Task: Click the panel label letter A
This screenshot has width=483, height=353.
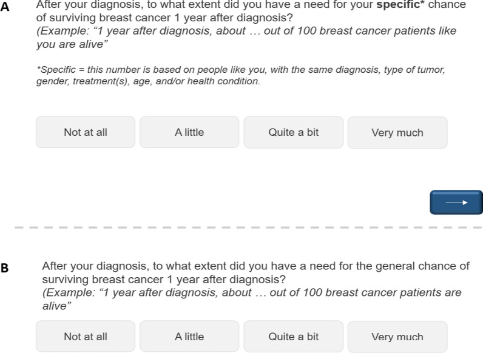Action: [5, 6]
